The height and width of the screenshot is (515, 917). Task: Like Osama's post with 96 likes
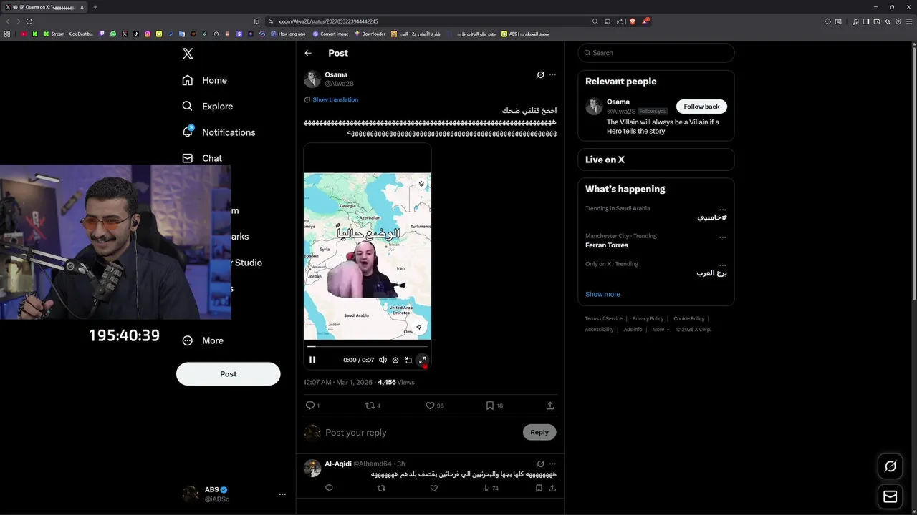tap(430, 406)
